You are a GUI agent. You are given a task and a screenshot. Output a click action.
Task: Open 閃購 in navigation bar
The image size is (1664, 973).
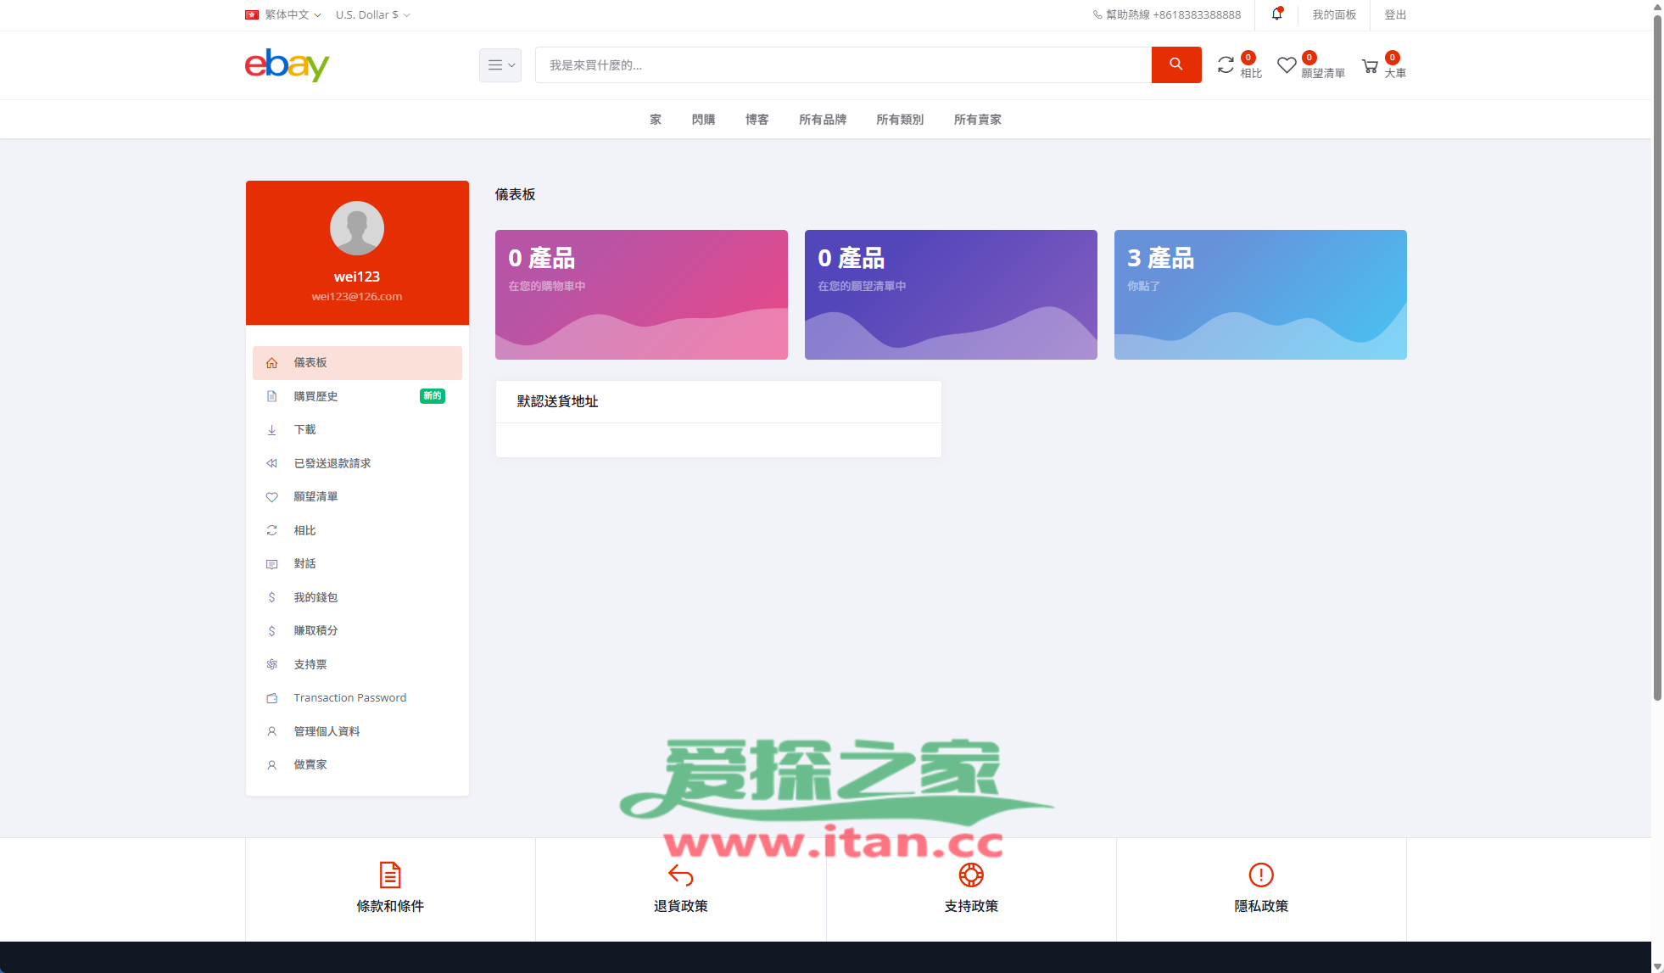[703, 120]
